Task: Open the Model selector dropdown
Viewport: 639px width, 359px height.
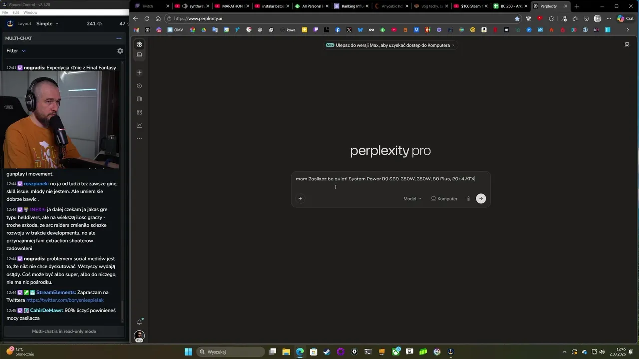Action: 412,199
